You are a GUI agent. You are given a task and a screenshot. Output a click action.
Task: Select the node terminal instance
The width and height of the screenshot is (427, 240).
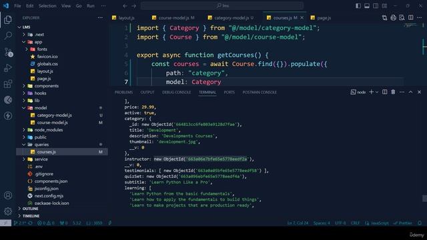(358, 92)
